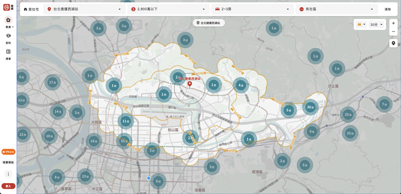The height and width of the screenshot is (194, 401).
Task: Select the 買房 house icon in sidebar
Action: pos(8,20)
